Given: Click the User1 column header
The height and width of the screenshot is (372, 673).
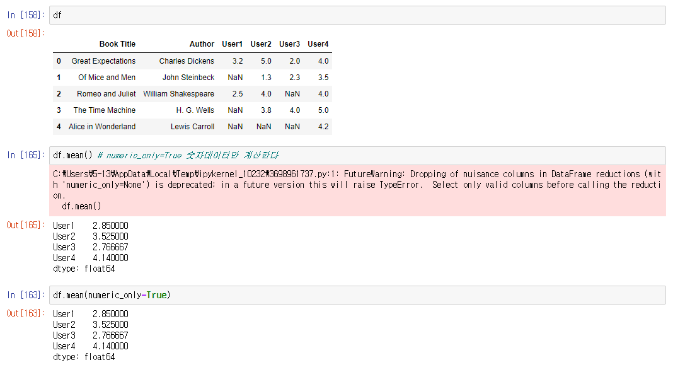Looking at the screenshot, I should pos(232,44).
